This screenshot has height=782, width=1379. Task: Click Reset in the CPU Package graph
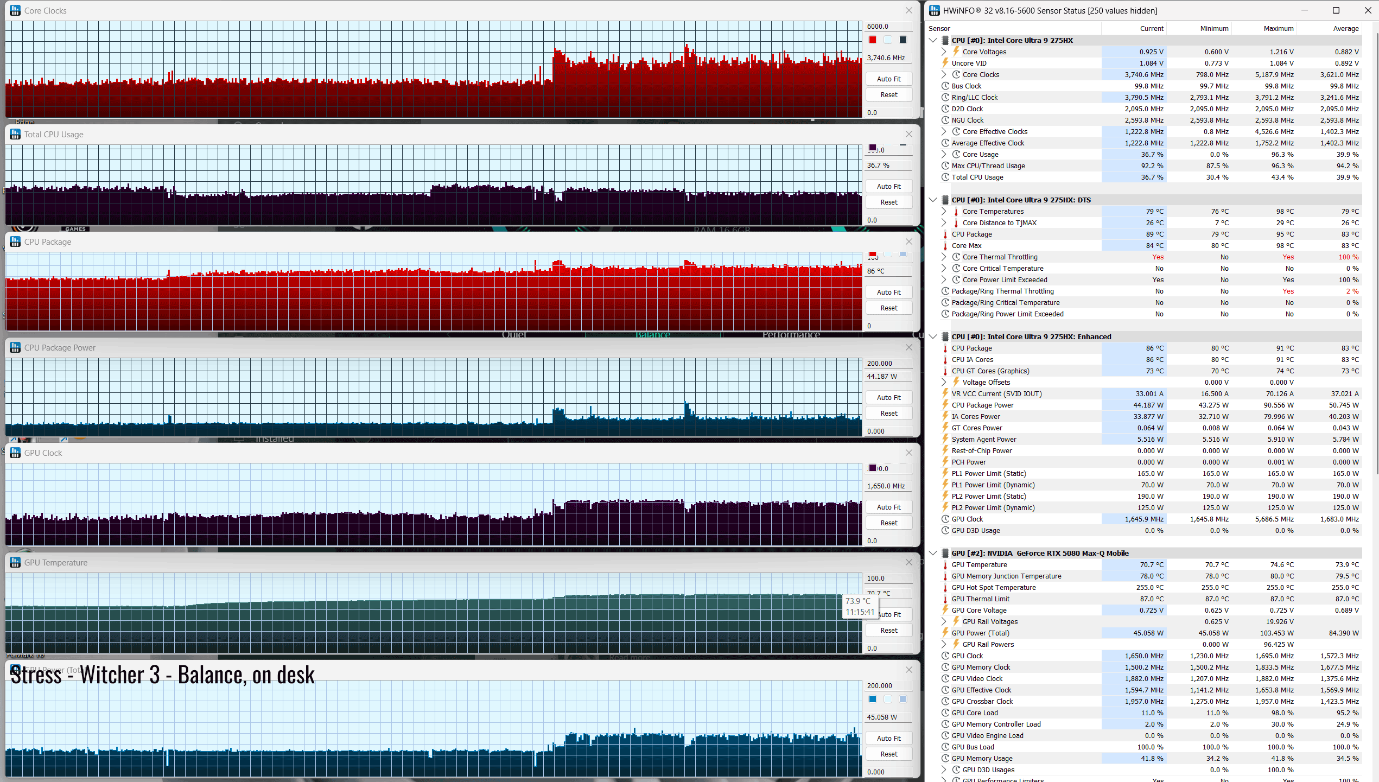coord(888,308)
